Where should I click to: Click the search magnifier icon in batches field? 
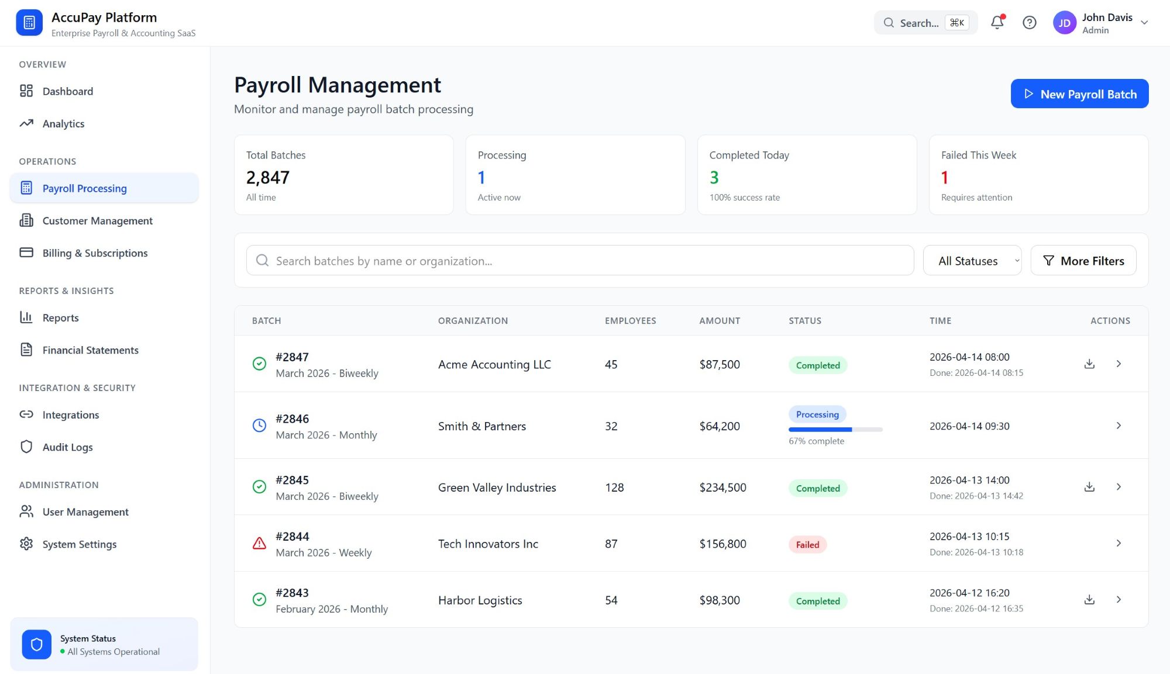tap(263, 260)
